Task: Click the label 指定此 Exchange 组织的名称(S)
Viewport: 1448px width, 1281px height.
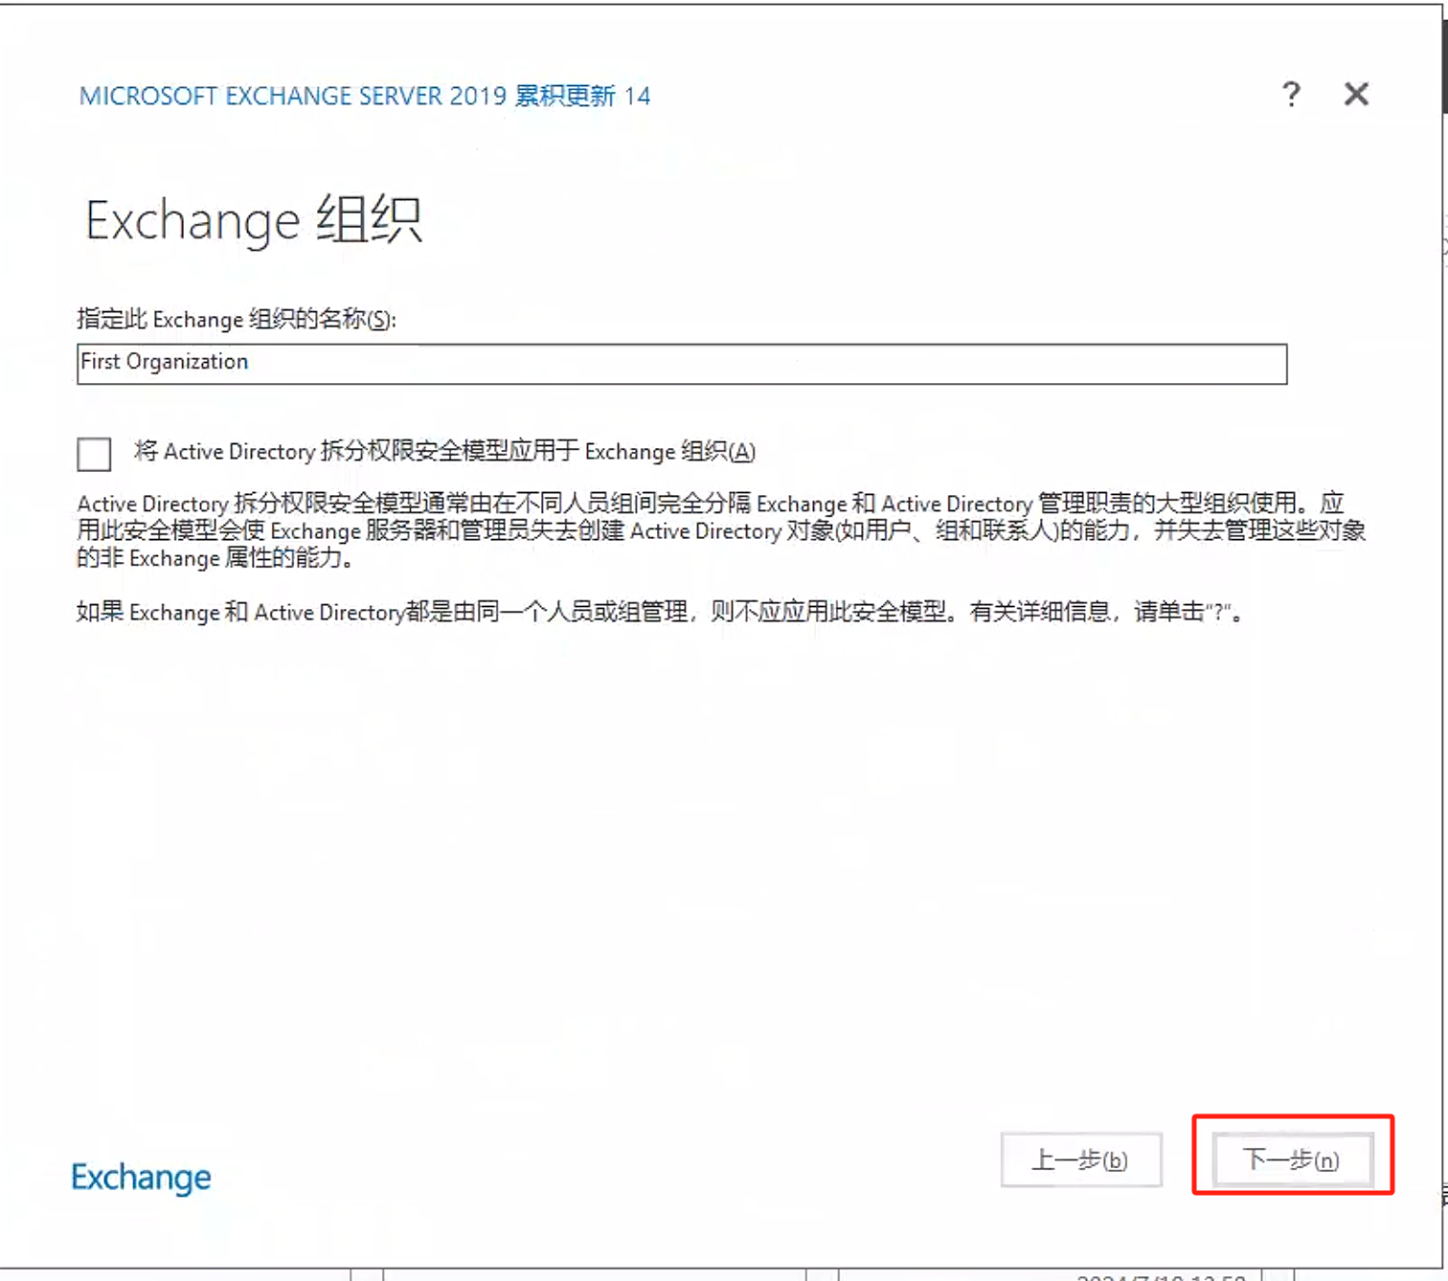Action: click(x=237, y=319)
